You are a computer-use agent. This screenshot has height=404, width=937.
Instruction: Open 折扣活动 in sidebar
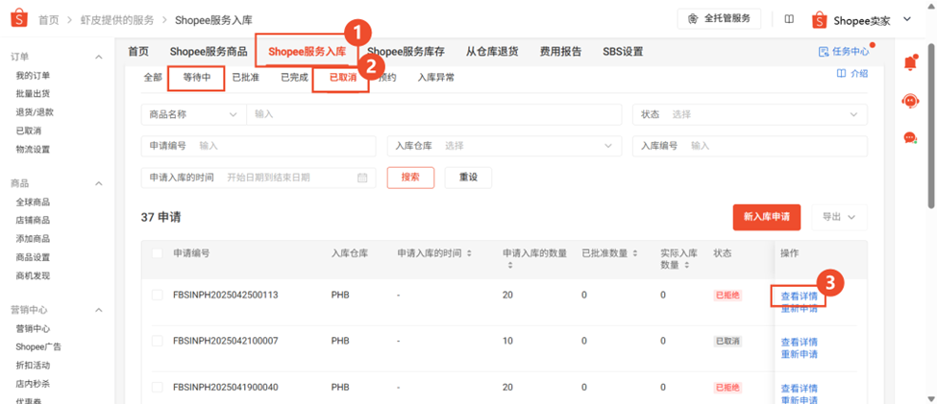coord(33,366)
